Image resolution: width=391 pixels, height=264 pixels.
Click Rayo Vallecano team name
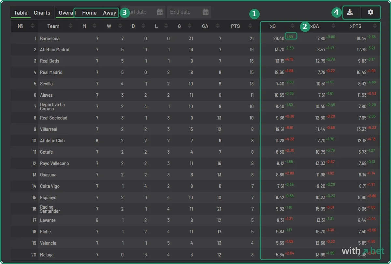pyautogui.click(x=54, y=163)
